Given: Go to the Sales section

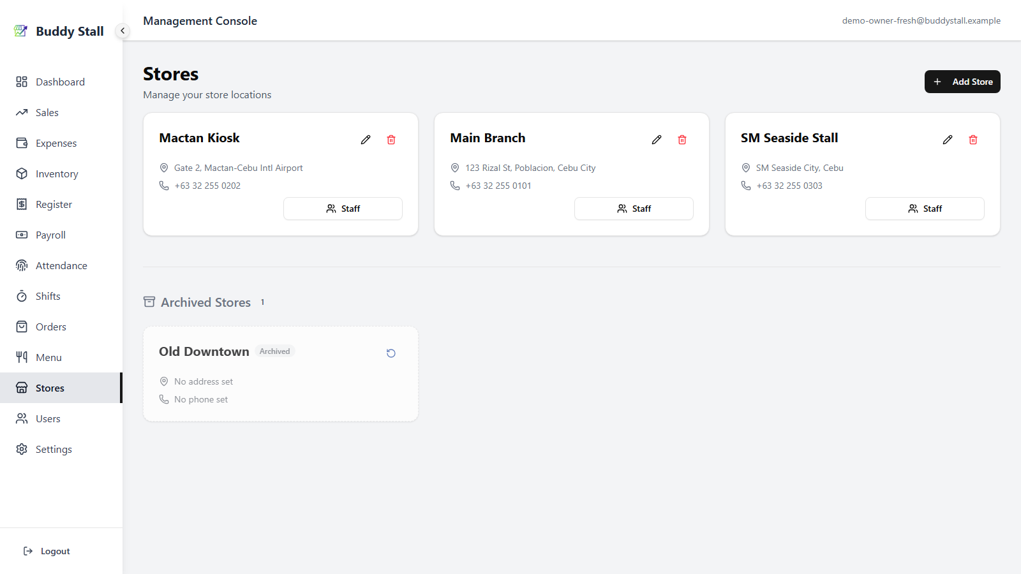Looking at the screenshot, I should click(x=61, y=112).
